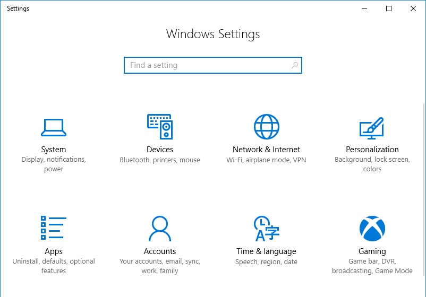Open Gaming Xbox logo icon
Image resolution: width=426 pixels, height=297 pixels.
[372, 229]
